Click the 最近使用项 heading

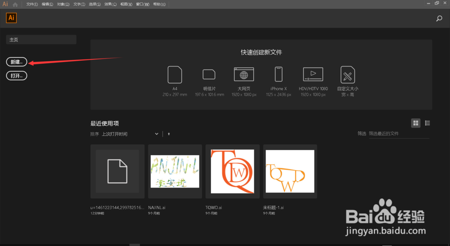coord(104,124)
